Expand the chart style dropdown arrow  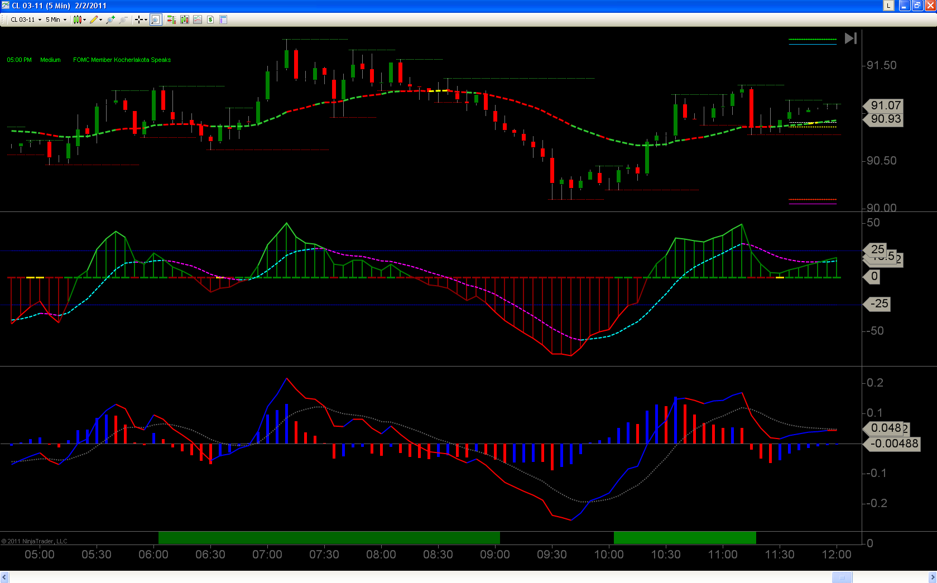84,20
